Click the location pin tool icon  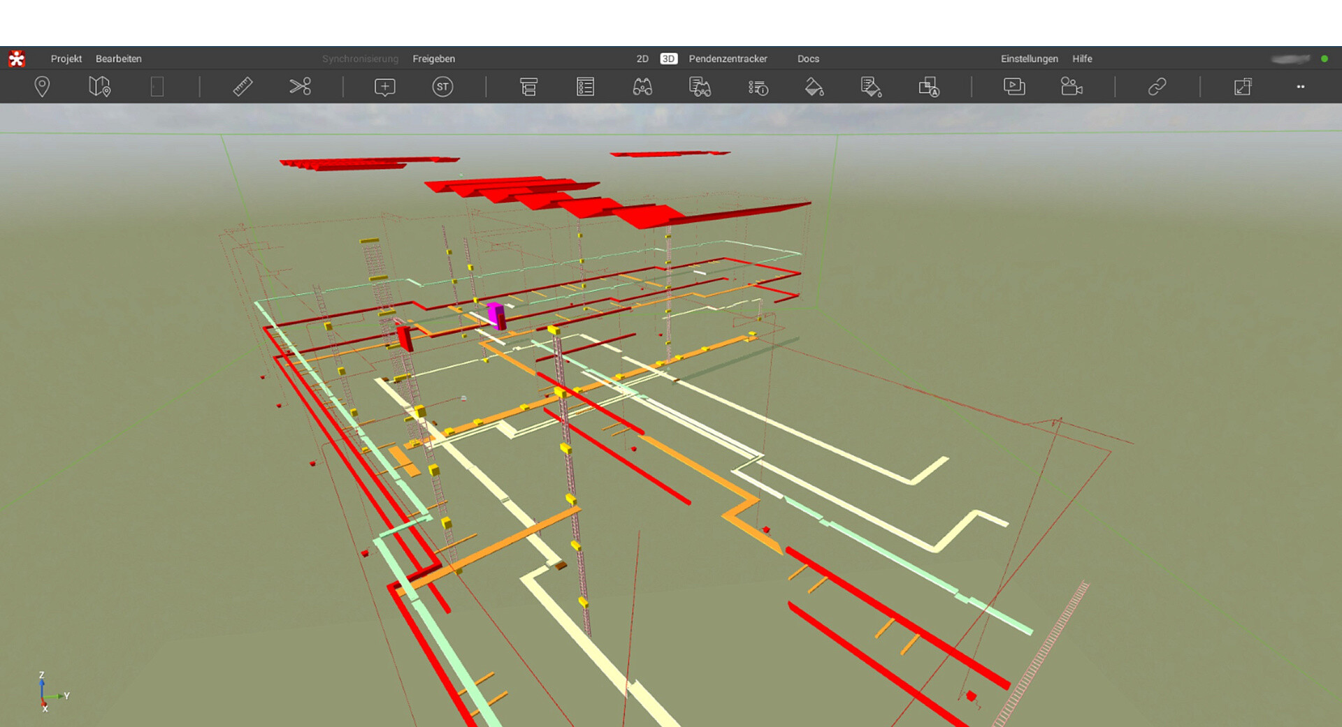coord(42,87)
